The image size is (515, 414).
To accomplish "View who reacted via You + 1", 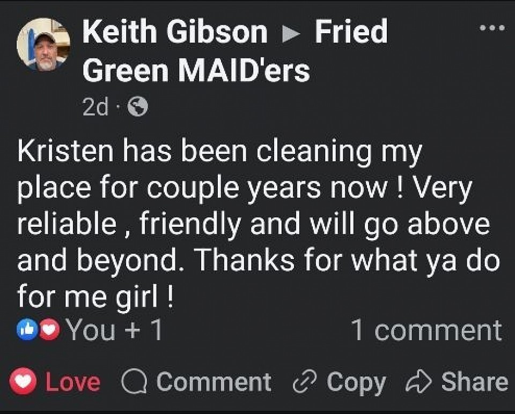I will tap(114, 330).
